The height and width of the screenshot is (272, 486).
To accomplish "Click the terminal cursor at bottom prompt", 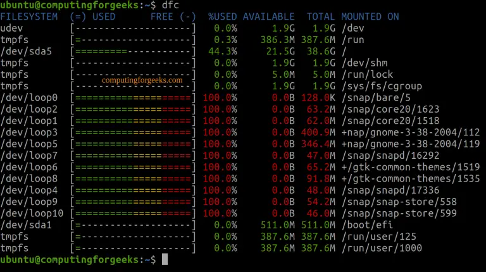I will 165,259.
